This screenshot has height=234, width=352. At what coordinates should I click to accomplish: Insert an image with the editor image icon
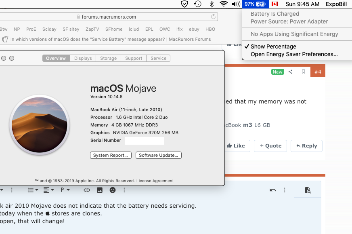pos(100,190)
